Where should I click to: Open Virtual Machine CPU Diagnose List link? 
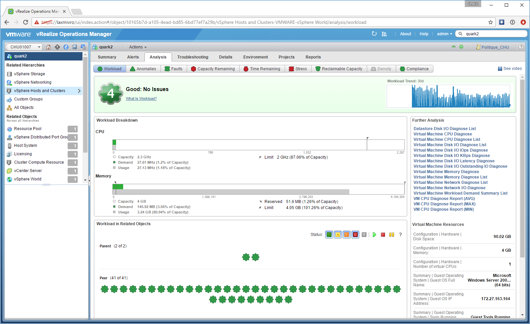447,139
